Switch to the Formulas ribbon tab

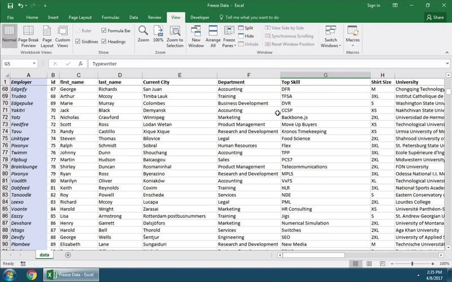pos(110,17)
